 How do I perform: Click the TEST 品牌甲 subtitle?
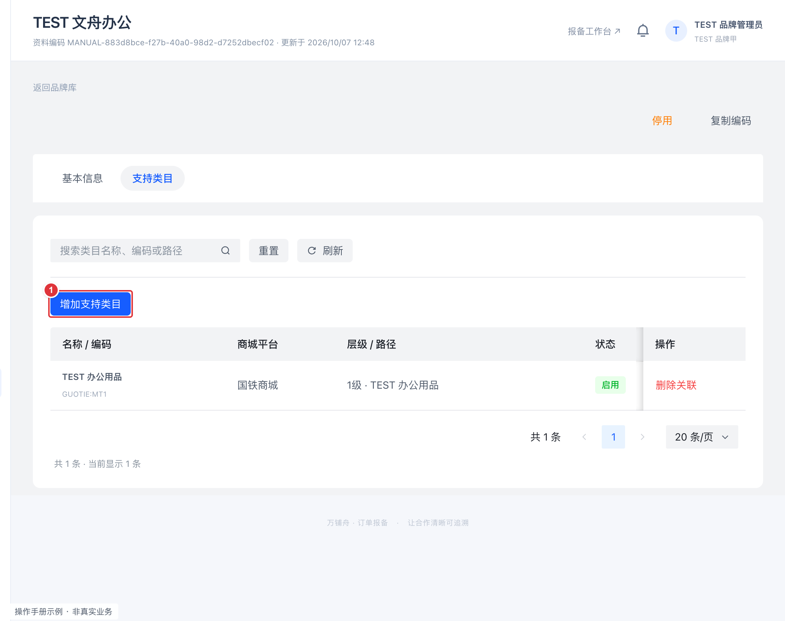pyautogui.click(x=716, y=39)
